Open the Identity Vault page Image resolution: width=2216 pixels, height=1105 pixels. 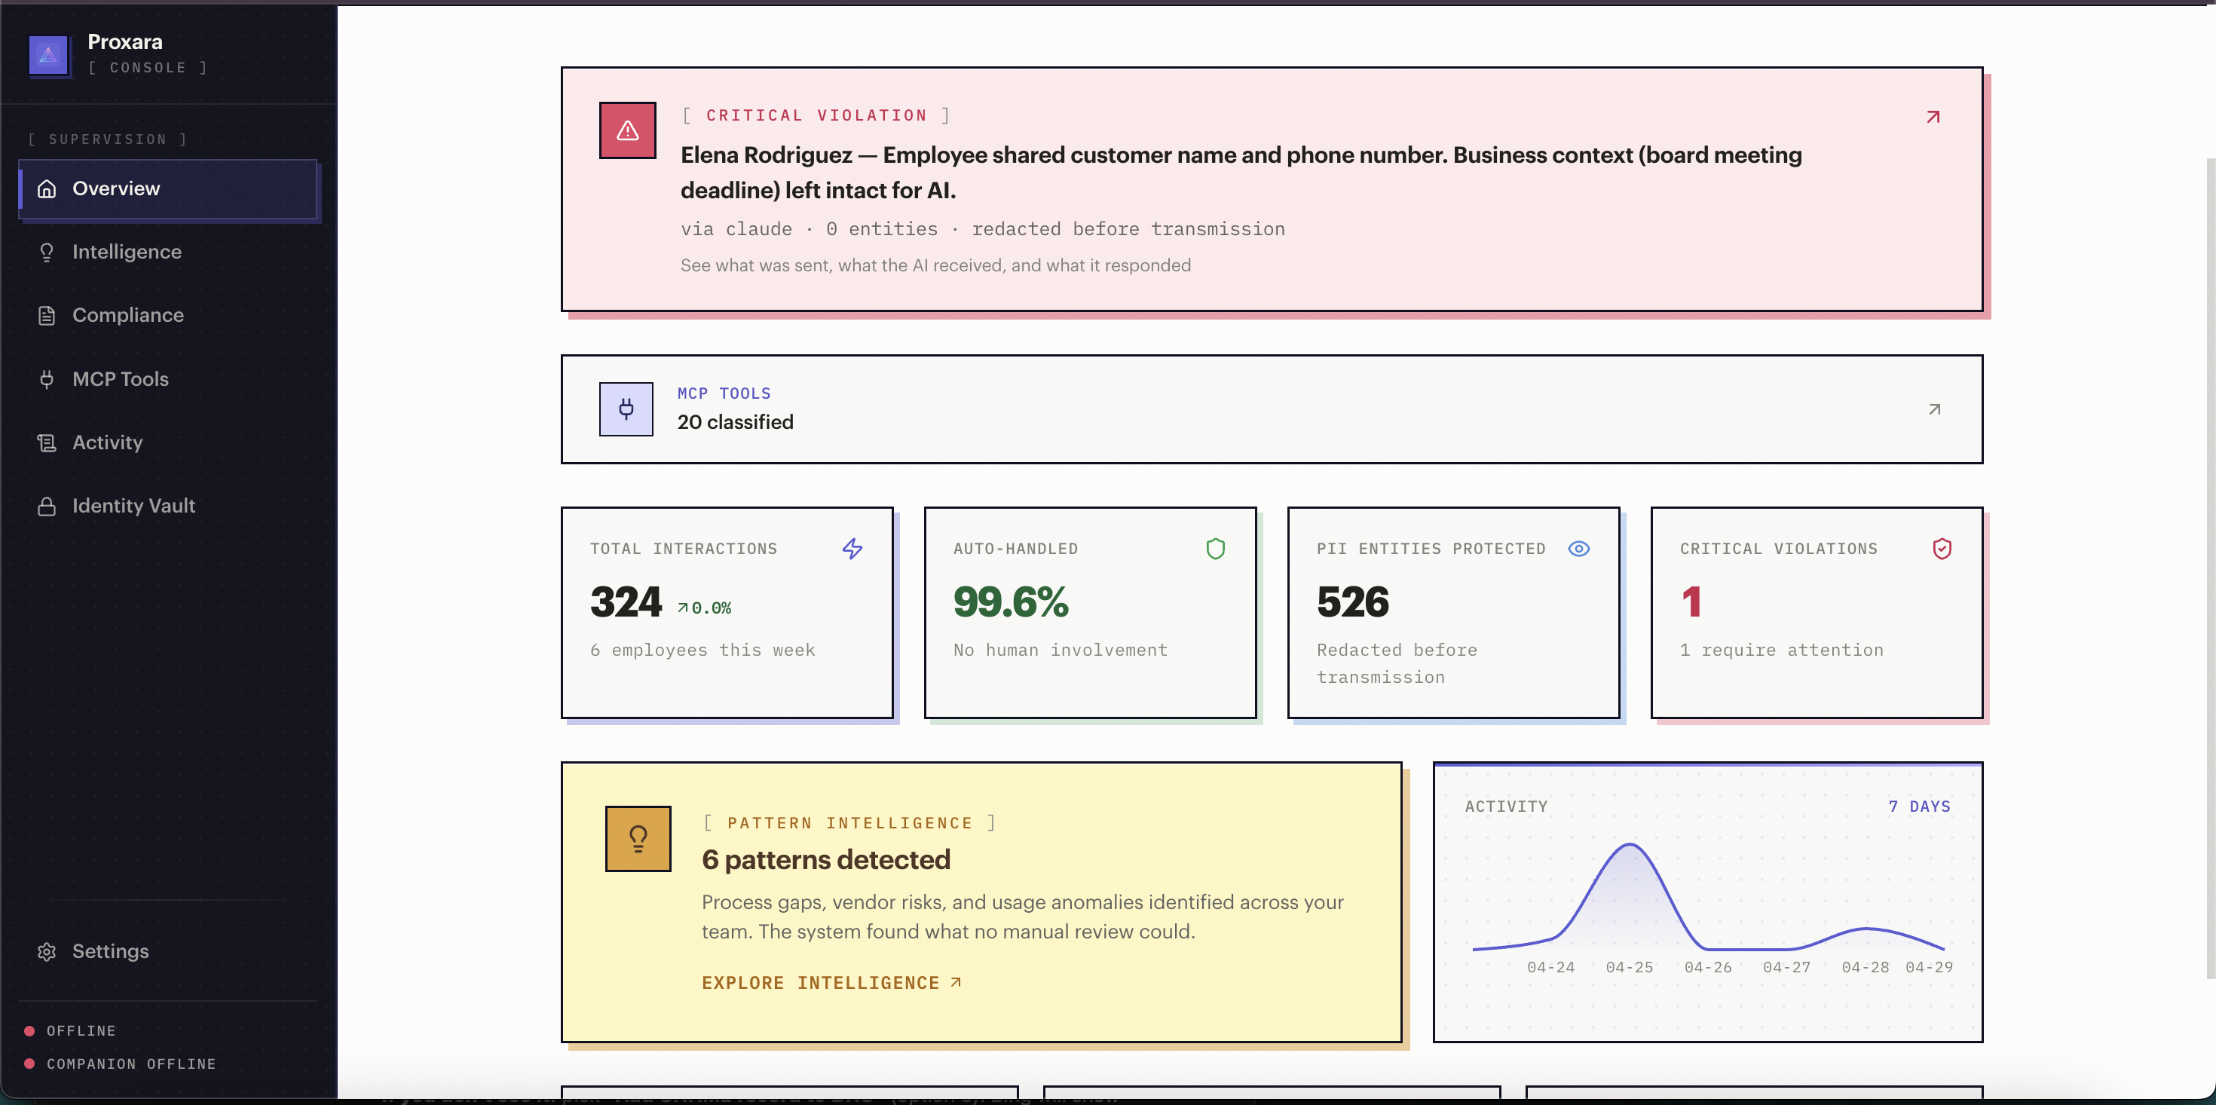(x=168, y=506)
